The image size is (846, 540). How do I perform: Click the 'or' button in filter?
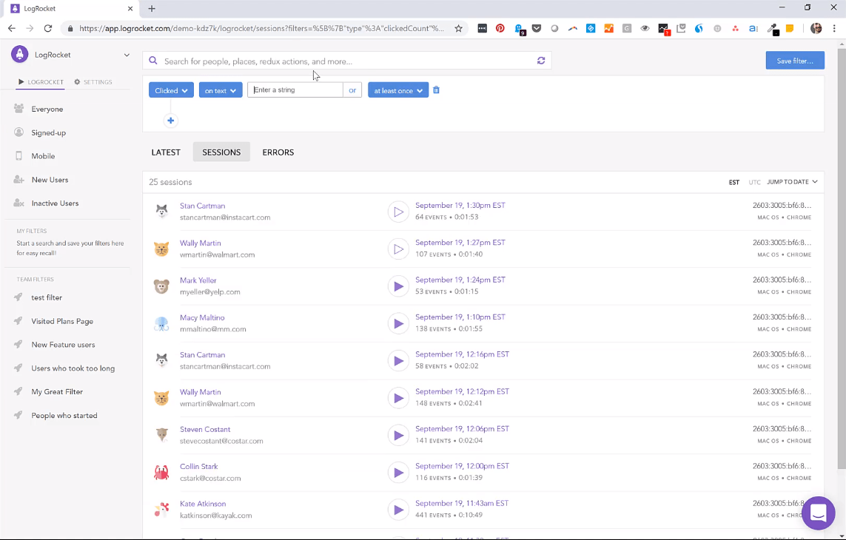(x=352, y=90)
